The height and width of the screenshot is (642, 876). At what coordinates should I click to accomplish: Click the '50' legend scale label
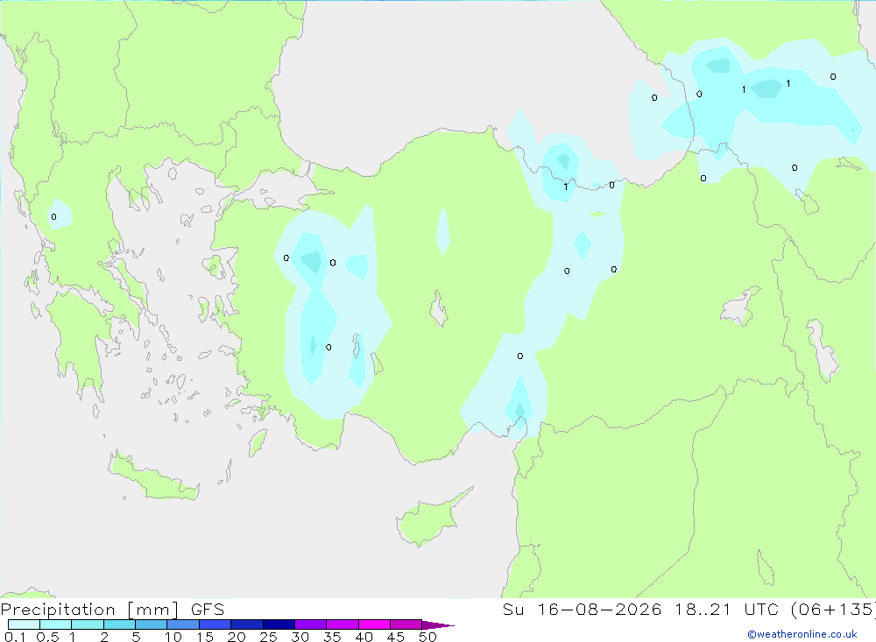(x=427, y=637)
